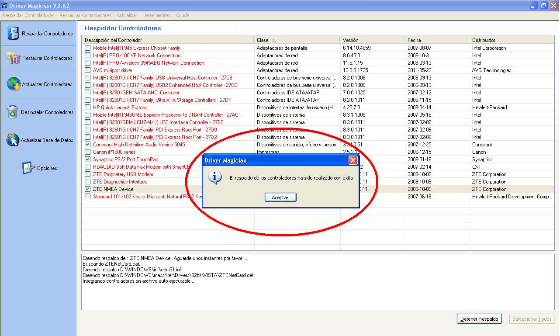Select the Opciones sidebar button
The height and width of the screenshot is (336, 560).
point(39,168)
